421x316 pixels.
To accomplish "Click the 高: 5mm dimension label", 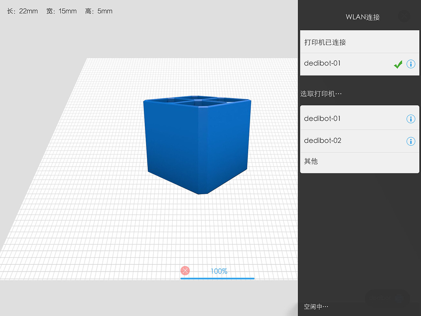I will click(99, 11).
